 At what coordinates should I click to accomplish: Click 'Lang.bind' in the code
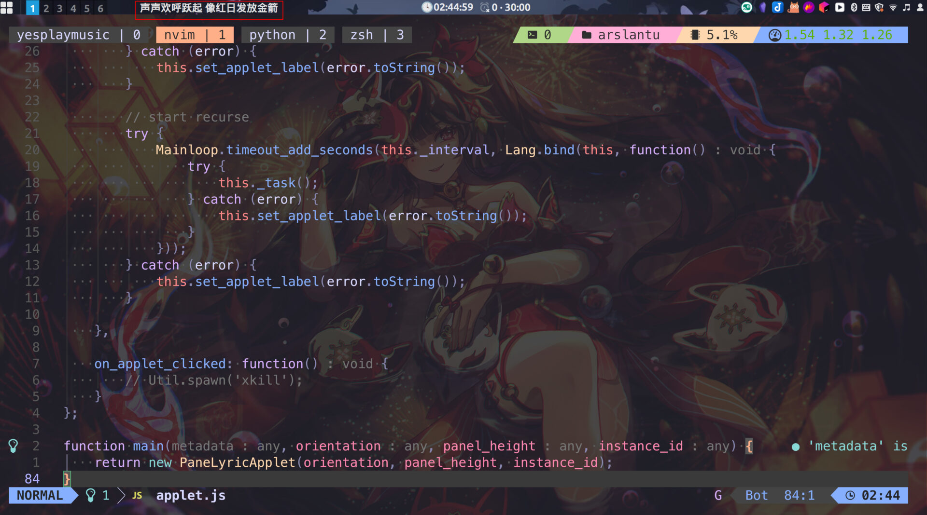[540, 150]
